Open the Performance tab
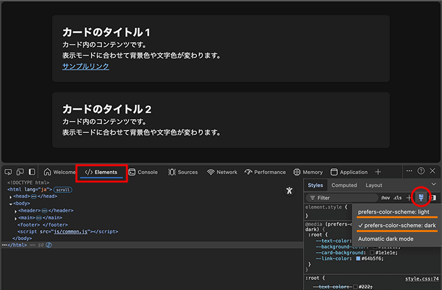This screenshot has height=290, width=442. (265, 172)
